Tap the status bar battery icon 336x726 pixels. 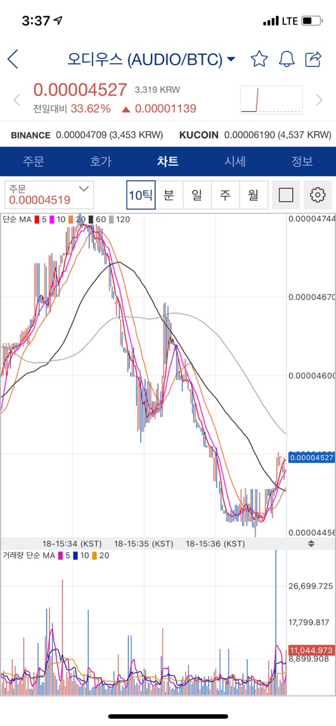[312, 21]
